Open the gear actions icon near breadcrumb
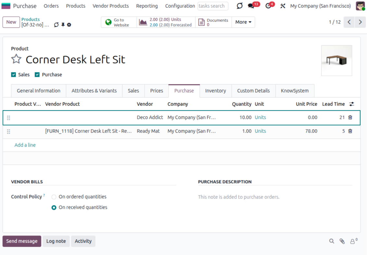The height and width of the screenshot is (255, 367). coord(69,25)
